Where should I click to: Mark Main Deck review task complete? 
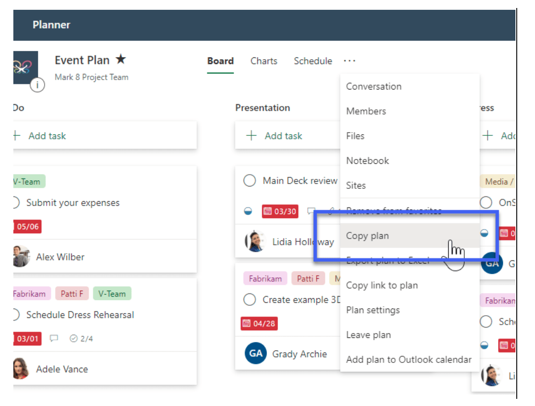(x=250, y=181)
